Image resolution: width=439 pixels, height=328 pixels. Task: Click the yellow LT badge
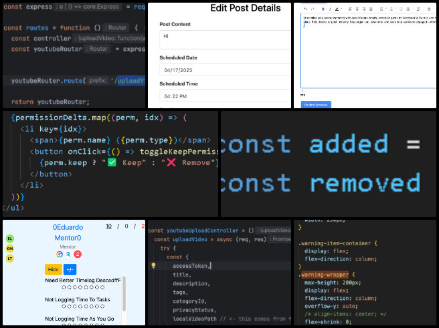click(x=10, y=259)
